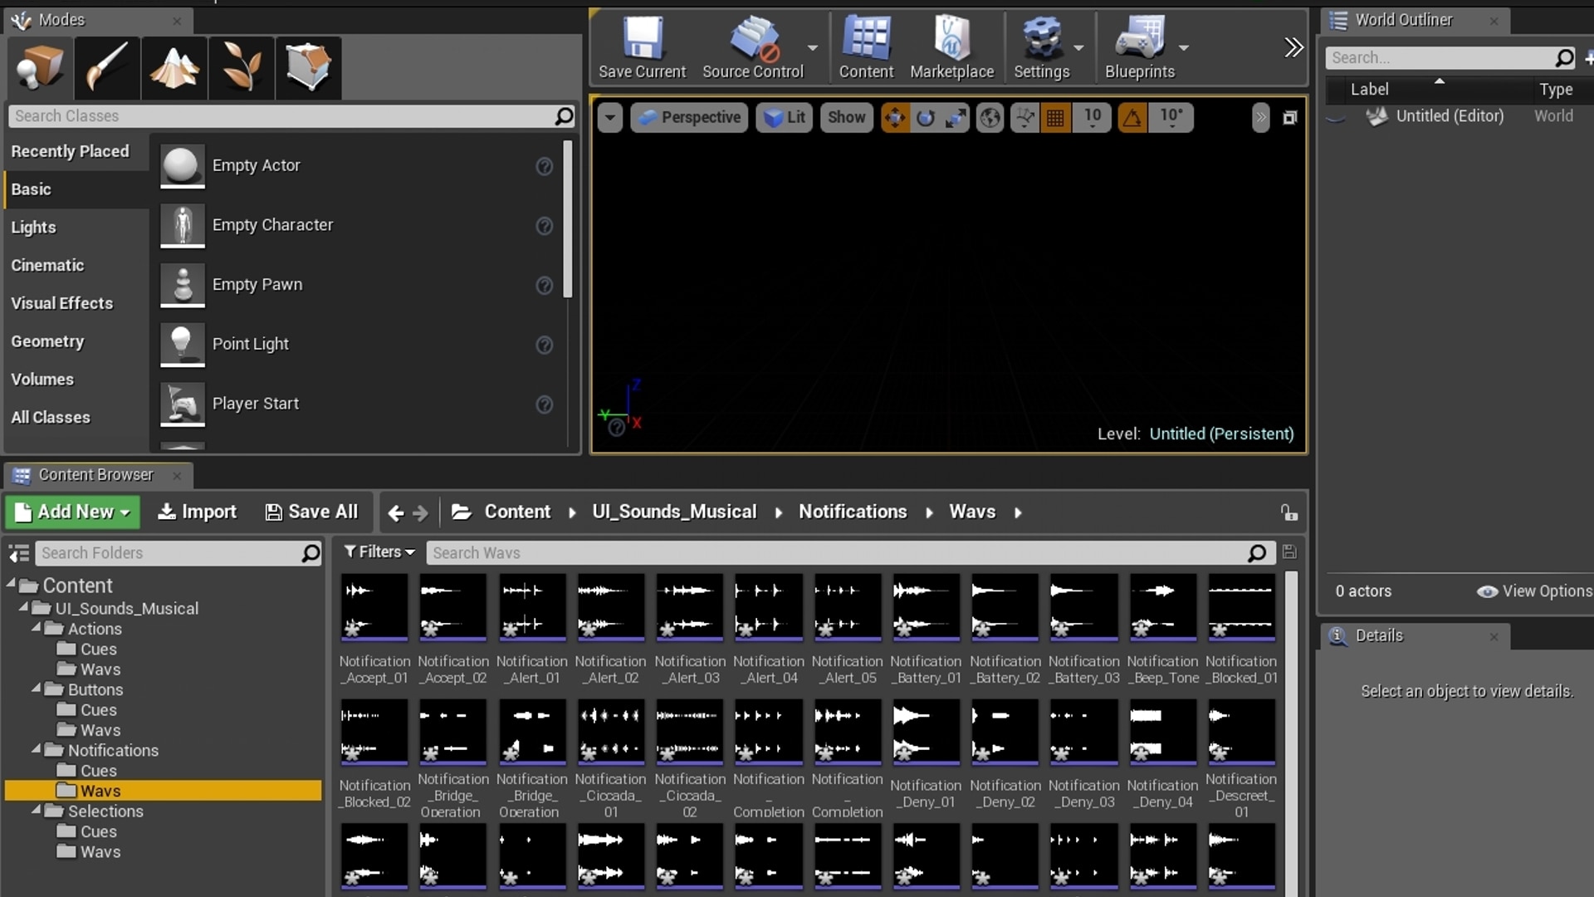This screenshot has height=897, width=1594.
Task: Switch to Foliage mode
Action: click(241, 68)
